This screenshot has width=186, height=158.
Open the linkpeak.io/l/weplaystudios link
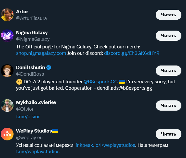click(105, 145)
